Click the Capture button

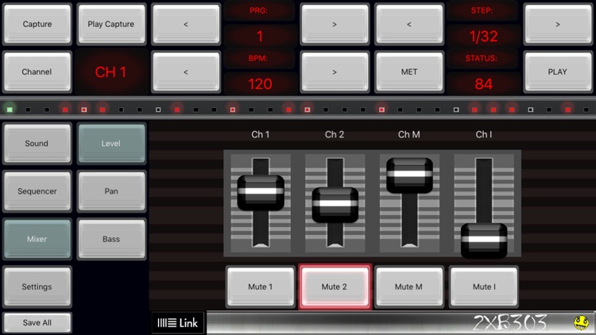[x=37, y=24]
